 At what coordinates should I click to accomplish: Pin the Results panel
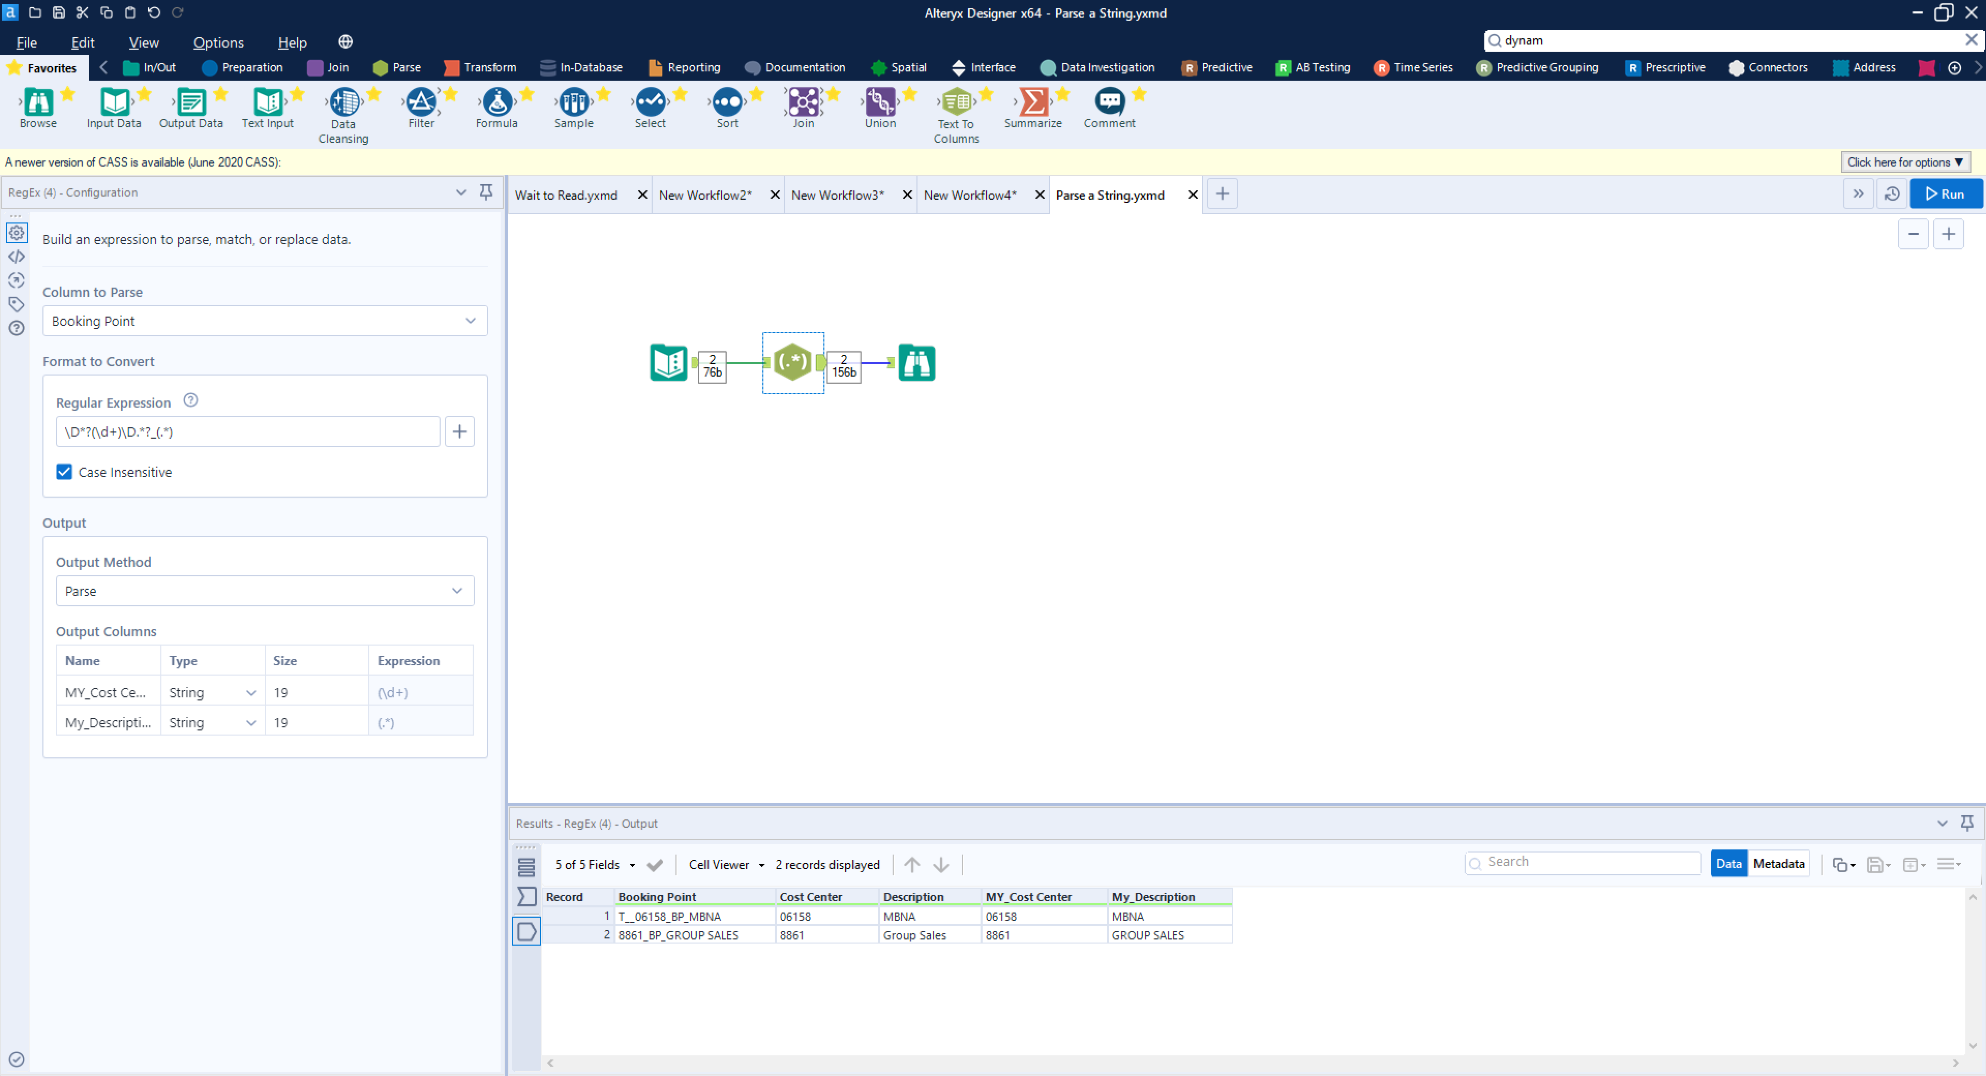(x=1967, y=823)
